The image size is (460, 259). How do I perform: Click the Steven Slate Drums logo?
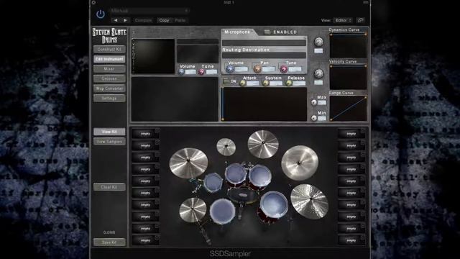click(x=109, y=36)
